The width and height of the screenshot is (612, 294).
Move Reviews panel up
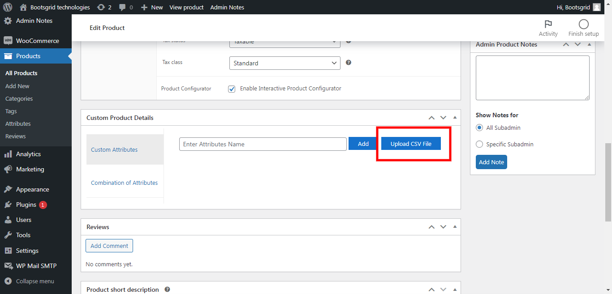[431, 227]
